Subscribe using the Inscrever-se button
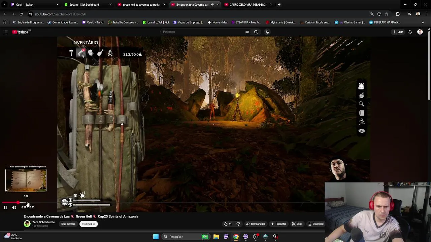431x242 pixels. 89,224
